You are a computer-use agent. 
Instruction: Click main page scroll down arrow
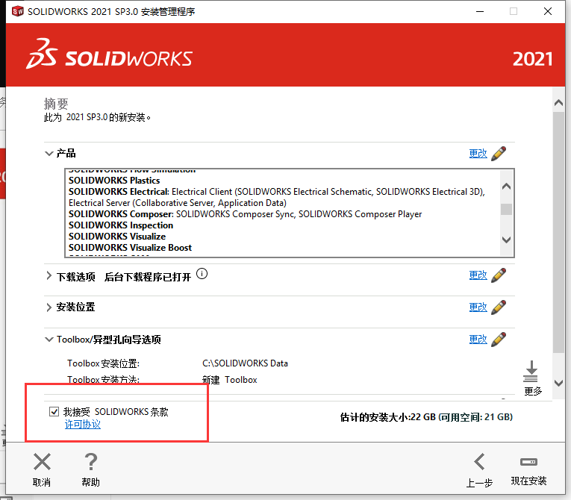(558, 383)
